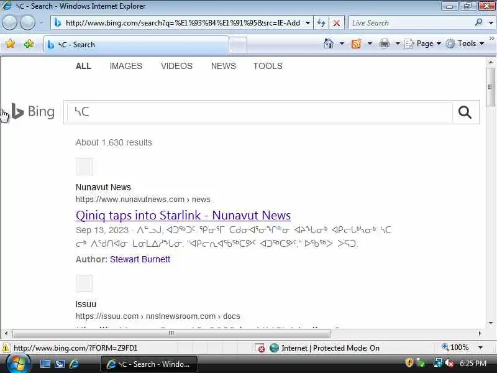Image resolution: width=497 pixels, height=373 pixels.
Task: Open the search provider options dropdown
Action: [x=491, y=23]
